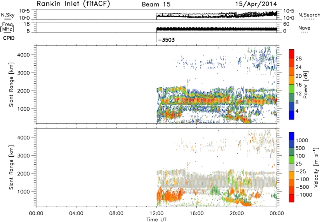Click the '28' value on Power colorbar
320x222 pixels.
click(298, 59)
